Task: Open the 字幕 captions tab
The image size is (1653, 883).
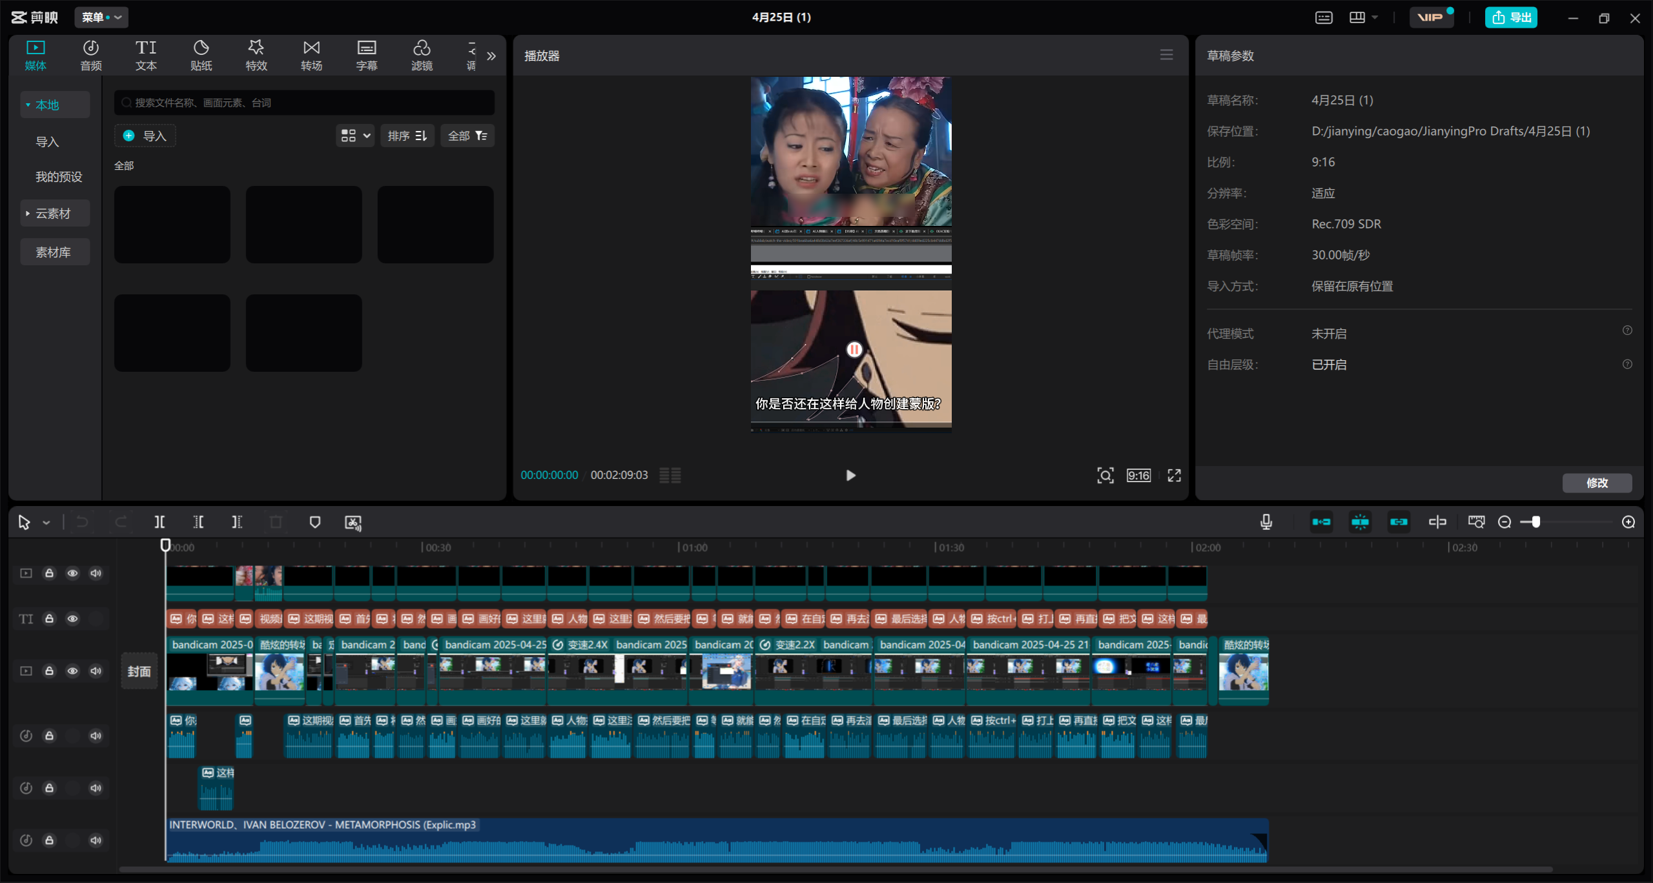Action: (367, 56)
